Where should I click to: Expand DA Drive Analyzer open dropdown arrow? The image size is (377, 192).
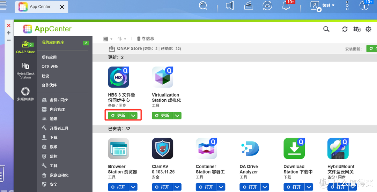point(265,187)
